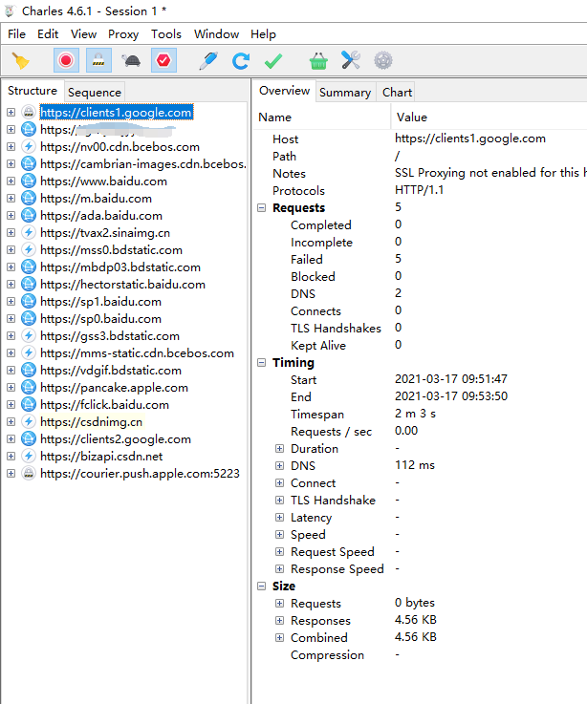
Task: Switch to the Summary tab
Action: [345, 92]
